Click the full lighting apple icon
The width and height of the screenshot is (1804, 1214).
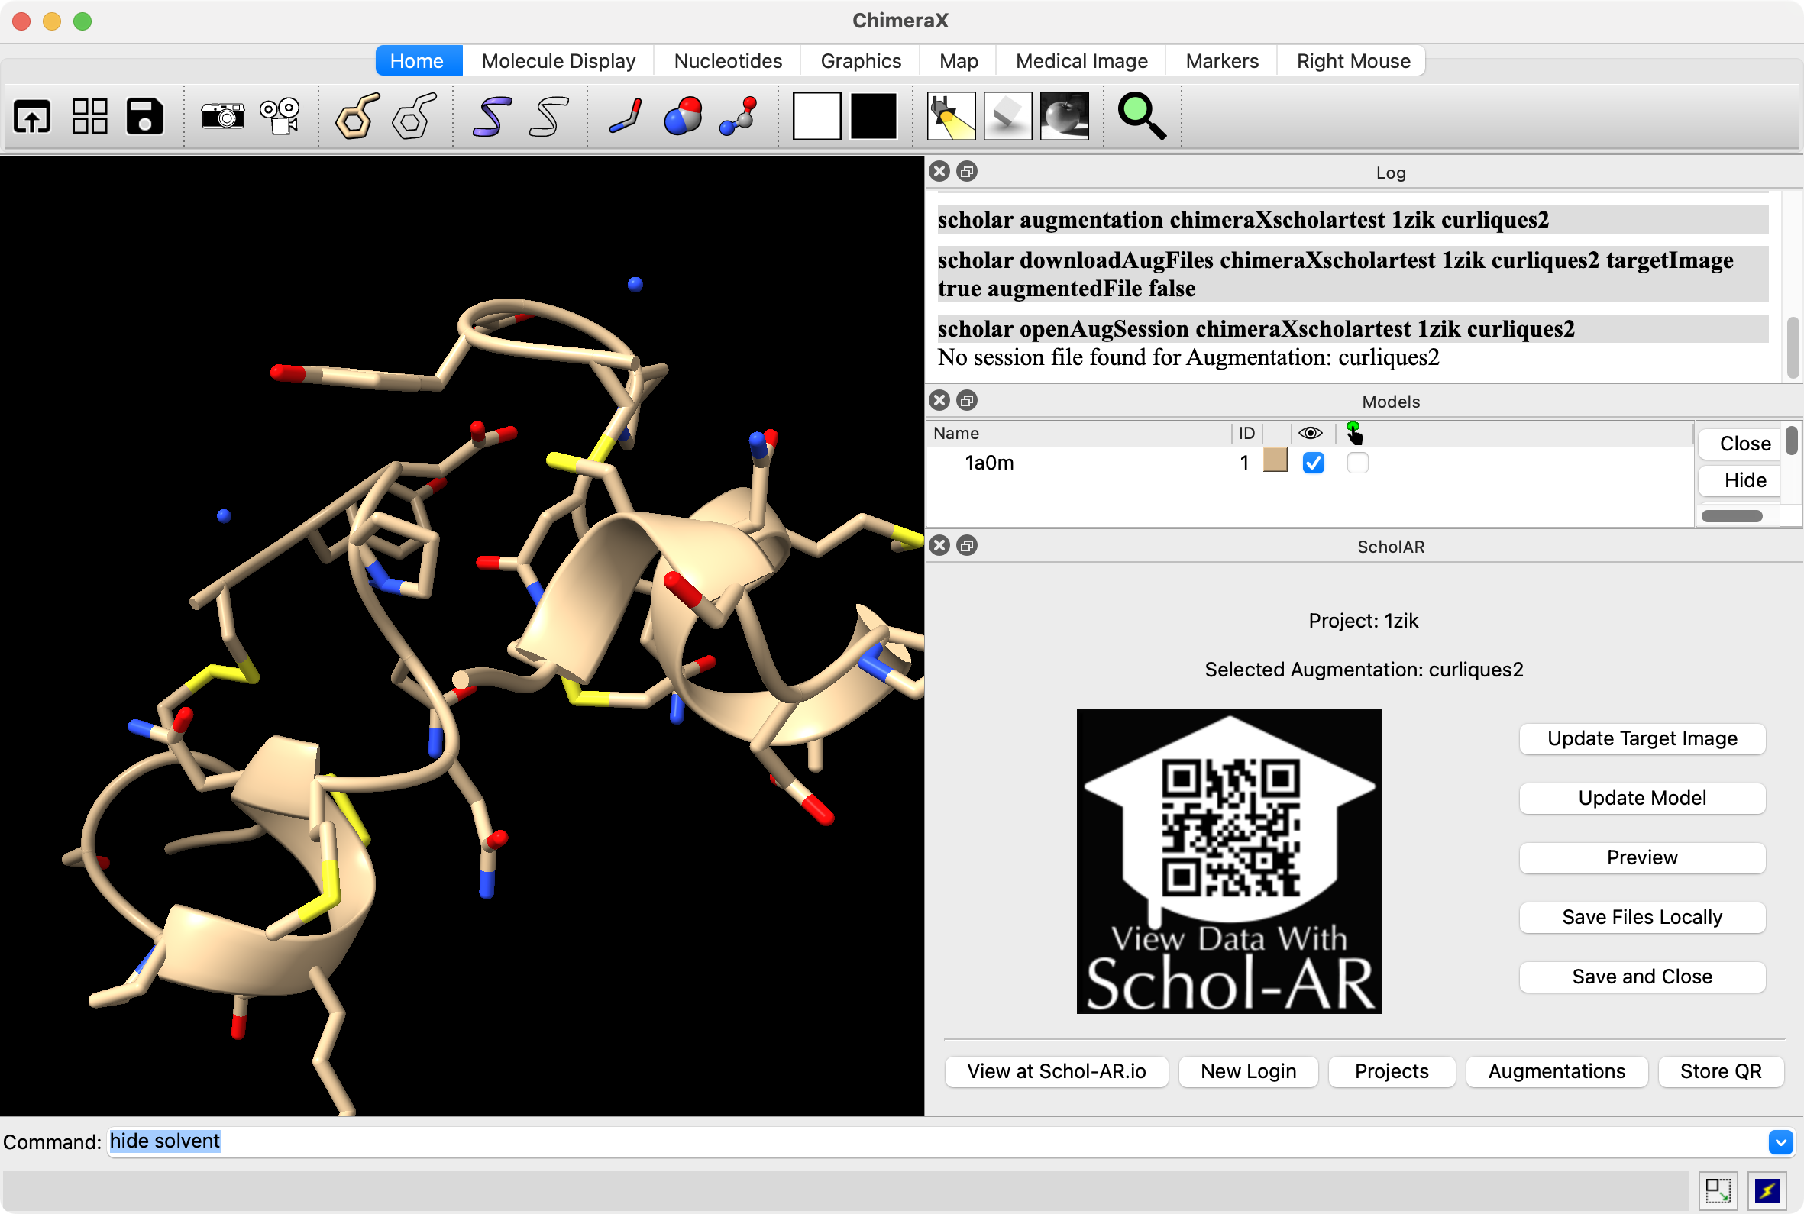(1064, 117)
